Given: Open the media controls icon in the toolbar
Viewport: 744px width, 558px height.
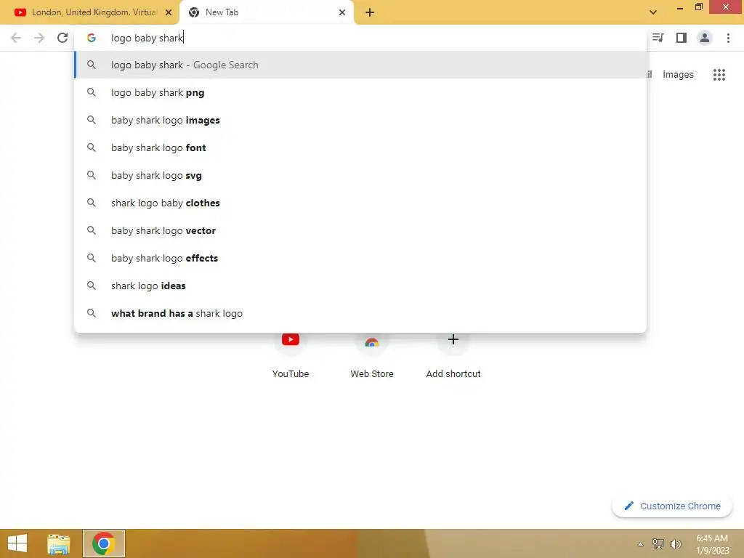Looking at the screenshot, I should click(658, 38).
